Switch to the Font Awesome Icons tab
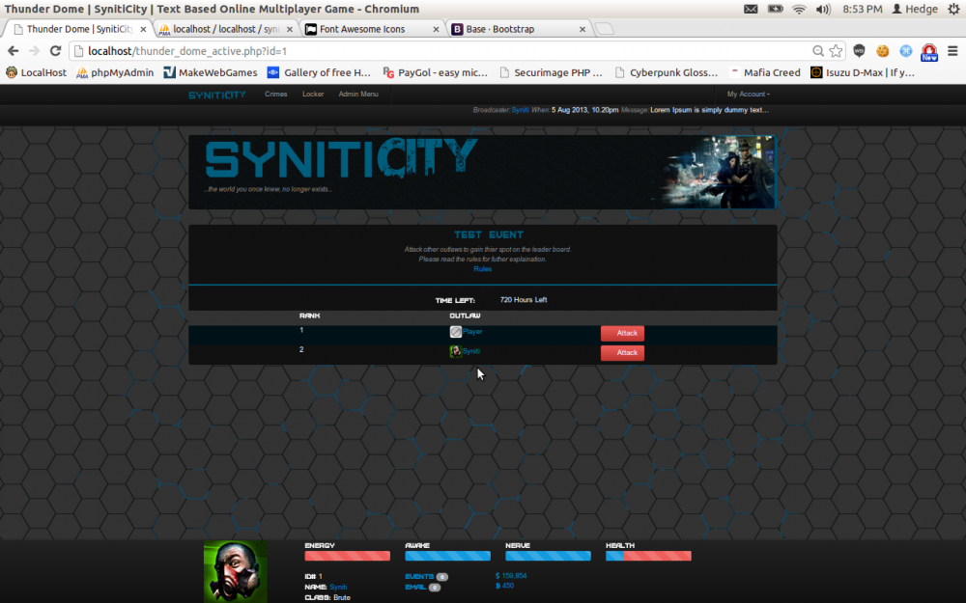 pos(367,29)
